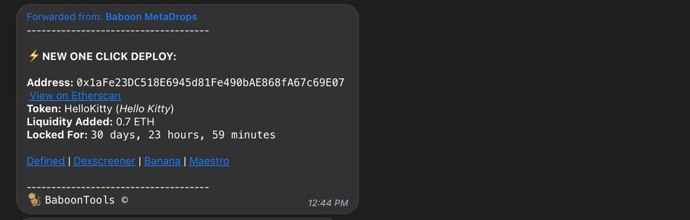Click the bold "Locked For:" label
The width and height of the screenshot is (690, 220).
point(57,135)
